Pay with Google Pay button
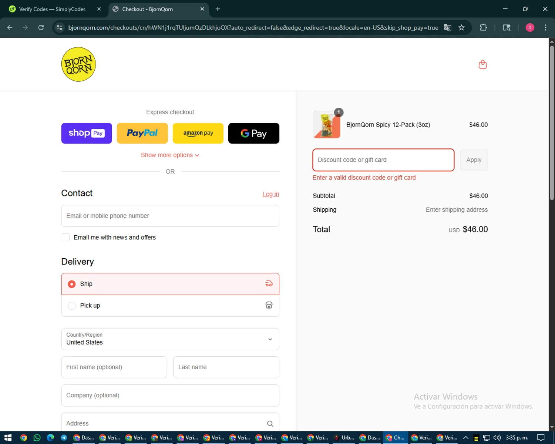Viewport: 555px width, 444px height. pos(254,133)
